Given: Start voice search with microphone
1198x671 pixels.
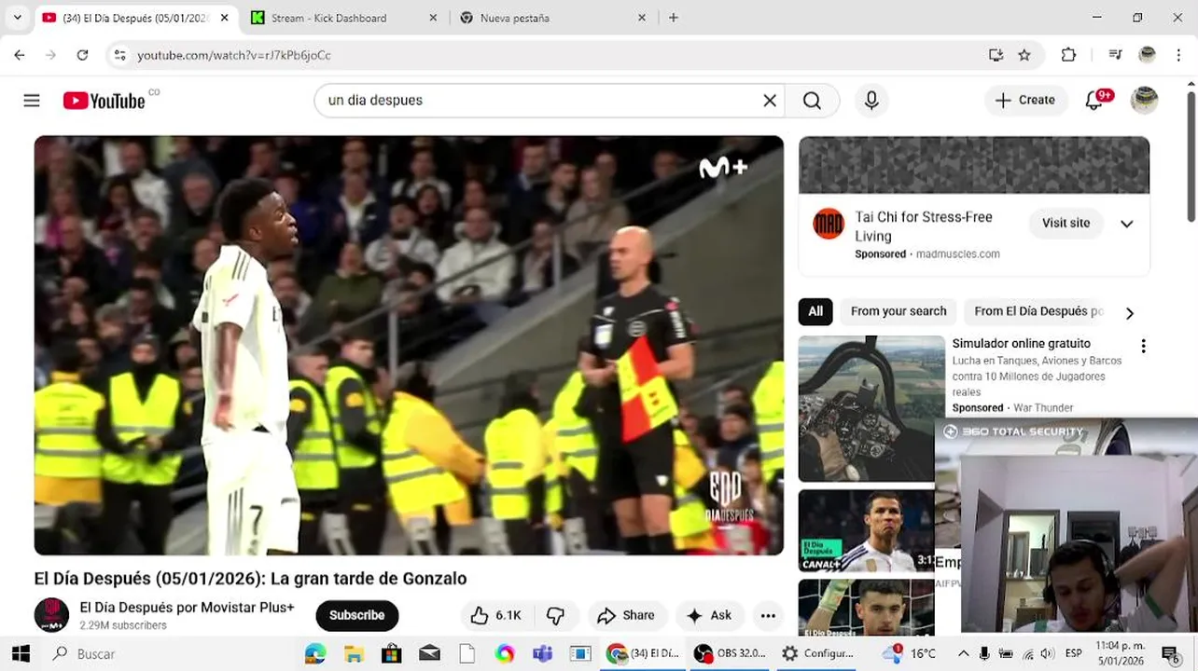Looking at the screenshot, I should 871,101.
